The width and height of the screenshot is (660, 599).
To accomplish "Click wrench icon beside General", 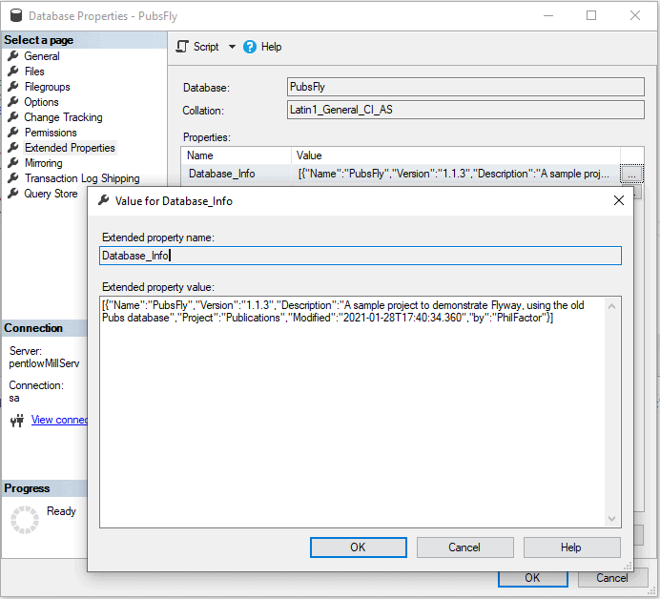I will point(13,55).
